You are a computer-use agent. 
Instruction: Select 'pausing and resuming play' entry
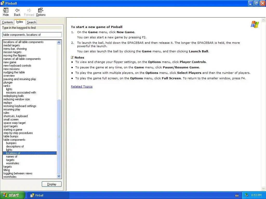point(20,79)
